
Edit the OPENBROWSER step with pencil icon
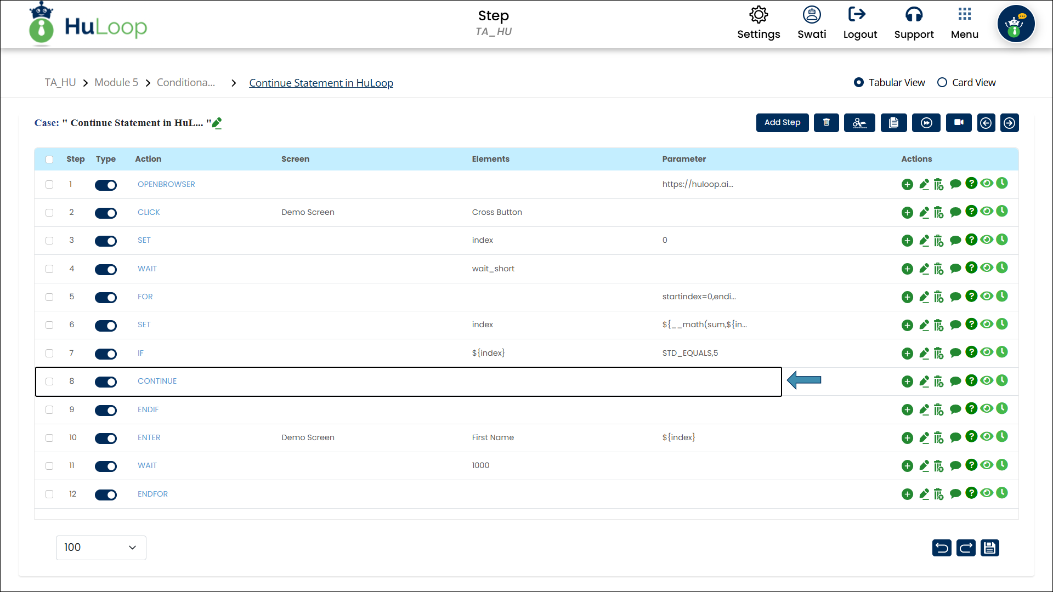(924, 184)
